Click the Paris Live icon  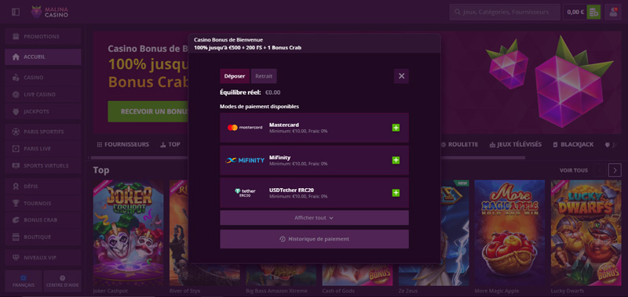pos(16,148)
